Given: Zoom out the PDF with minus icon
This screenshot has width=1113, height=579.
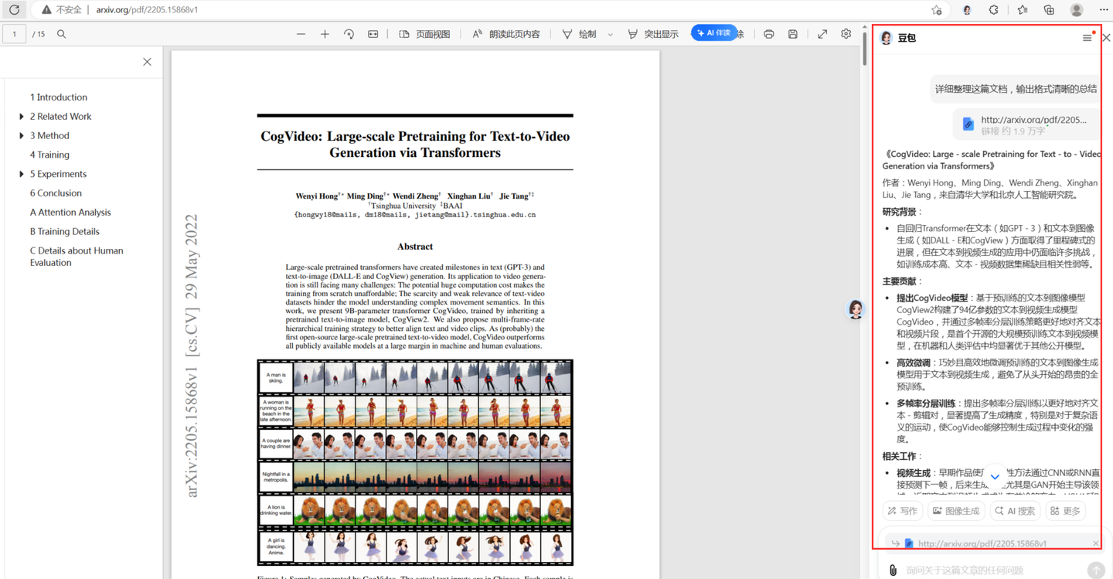Looking at the screenshot, I should click(x=301, y=34).
